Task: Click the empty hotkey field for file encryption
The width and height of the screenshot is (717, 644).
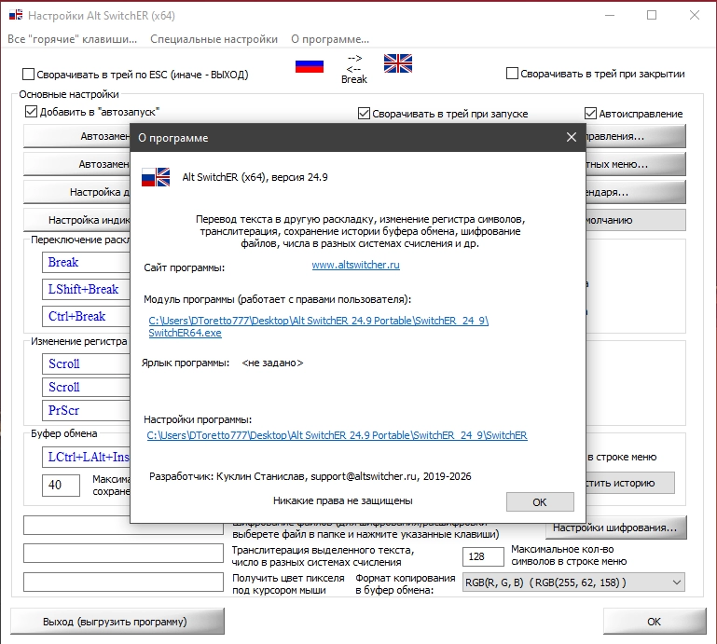Action: click(123, 526)
